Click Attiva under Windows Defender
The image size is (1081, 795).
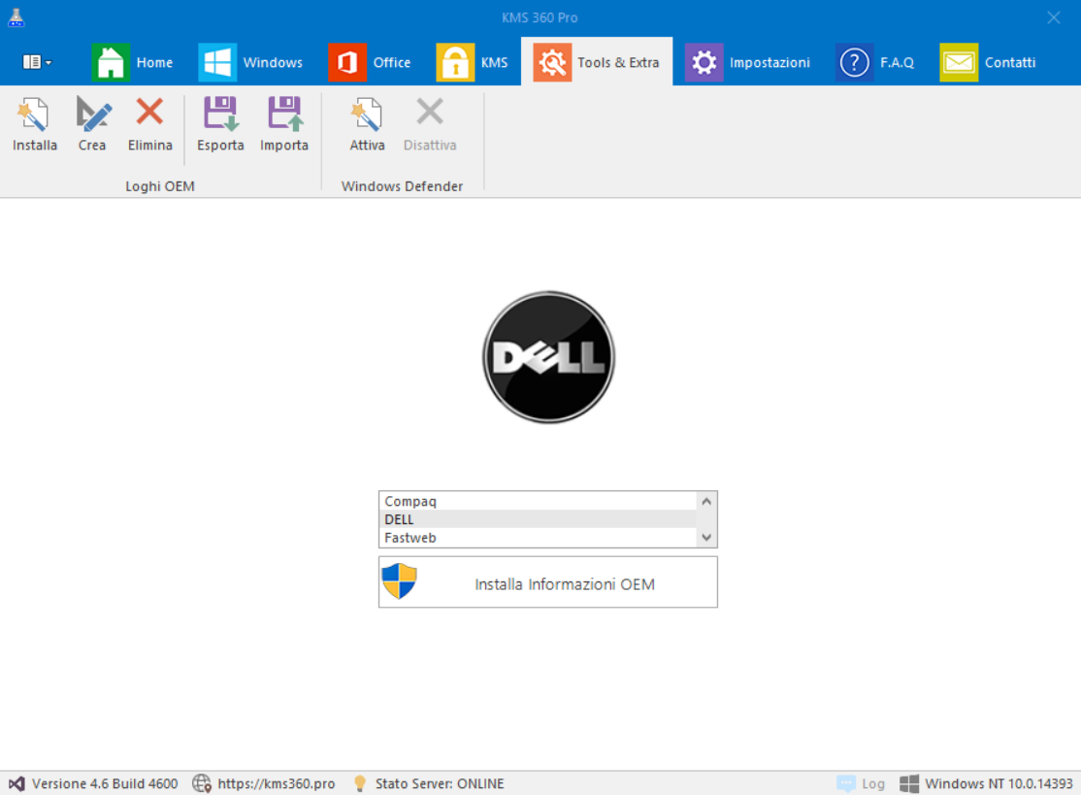point(367,124)
